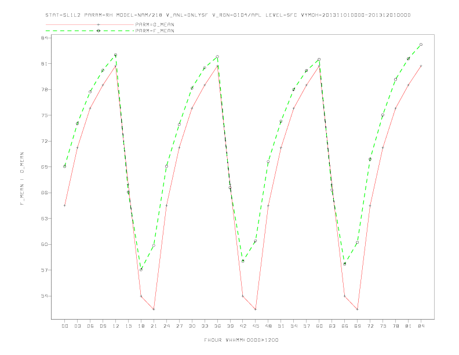Click the red O_MEAN plus marker at hour 84
This screenshot has height=355, width=459.
[x=421, y=66]
